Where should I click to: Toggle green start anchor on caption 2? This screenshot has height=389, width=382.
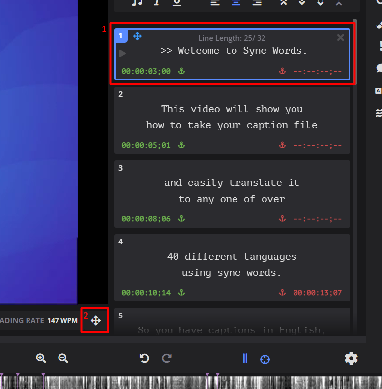point(181,145)
